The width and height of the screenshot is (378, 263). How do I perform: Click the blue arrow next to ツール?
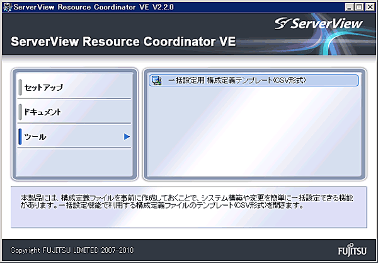(x=127, y=137)
